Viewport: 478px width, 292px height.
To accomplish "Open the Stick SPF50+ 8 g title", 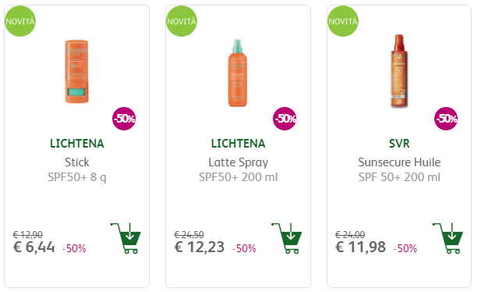I will coord(77,169).
